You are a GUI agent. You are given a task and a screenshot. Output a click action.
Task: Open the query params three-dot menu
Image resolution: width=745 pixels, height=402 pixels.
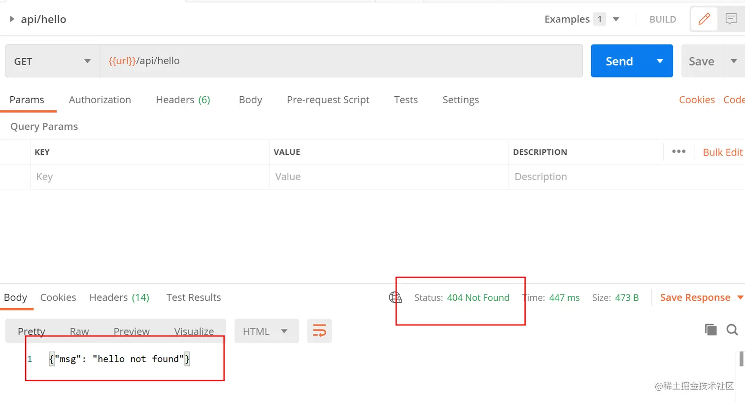(x=678, y=151)
